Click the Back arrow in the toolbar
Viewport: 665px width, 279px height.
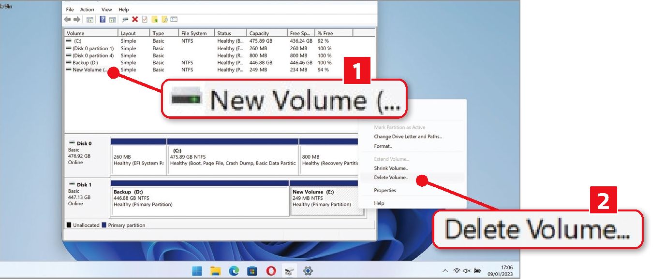pyautogui.click(x=68, y=19)
